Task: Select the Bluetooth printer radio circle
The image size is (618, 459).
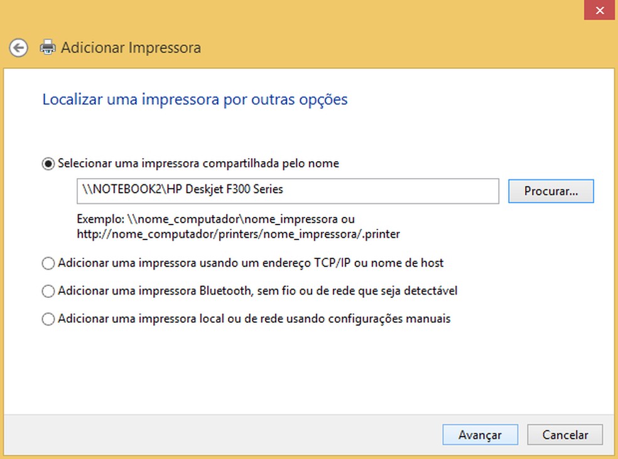Action: point(48,292)
